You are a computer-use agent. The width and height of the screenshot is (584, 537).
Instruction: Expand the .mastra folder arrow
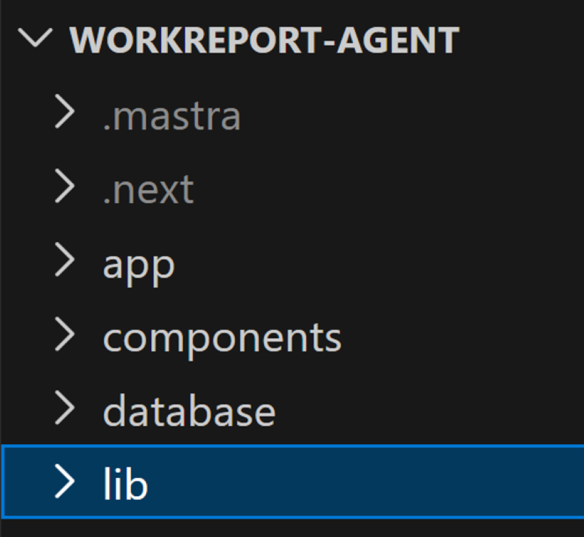pos(65,115)
